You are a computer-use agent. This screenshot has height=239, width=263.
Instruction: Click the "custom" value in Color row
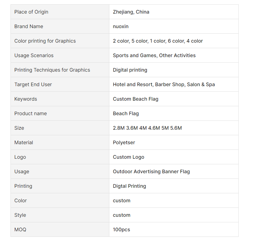click(x=122, y=201)
